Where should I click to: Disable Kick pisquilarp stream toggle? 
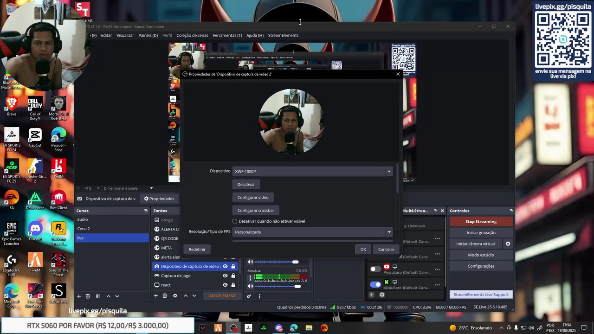tap(375, 284)
